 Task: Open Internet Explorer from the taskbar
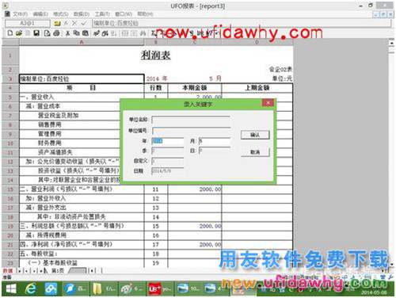pyautogui.click(x=31, y=288)
